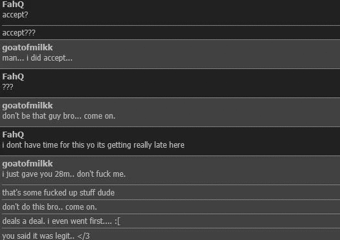Click the message "man... i did accept..."
The image size is (340, 240).
[x=37, y=58]
